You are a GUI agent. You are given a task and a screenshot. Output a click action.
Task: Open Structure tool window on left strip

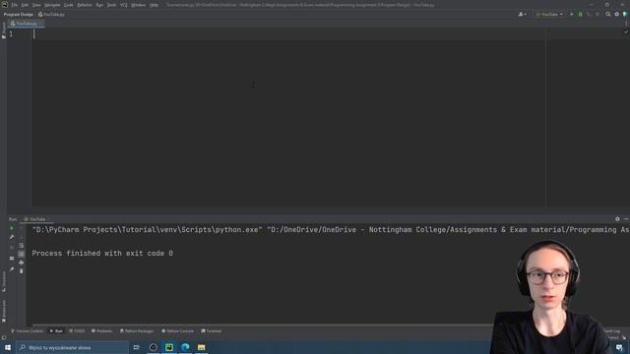tap(4, 281)
